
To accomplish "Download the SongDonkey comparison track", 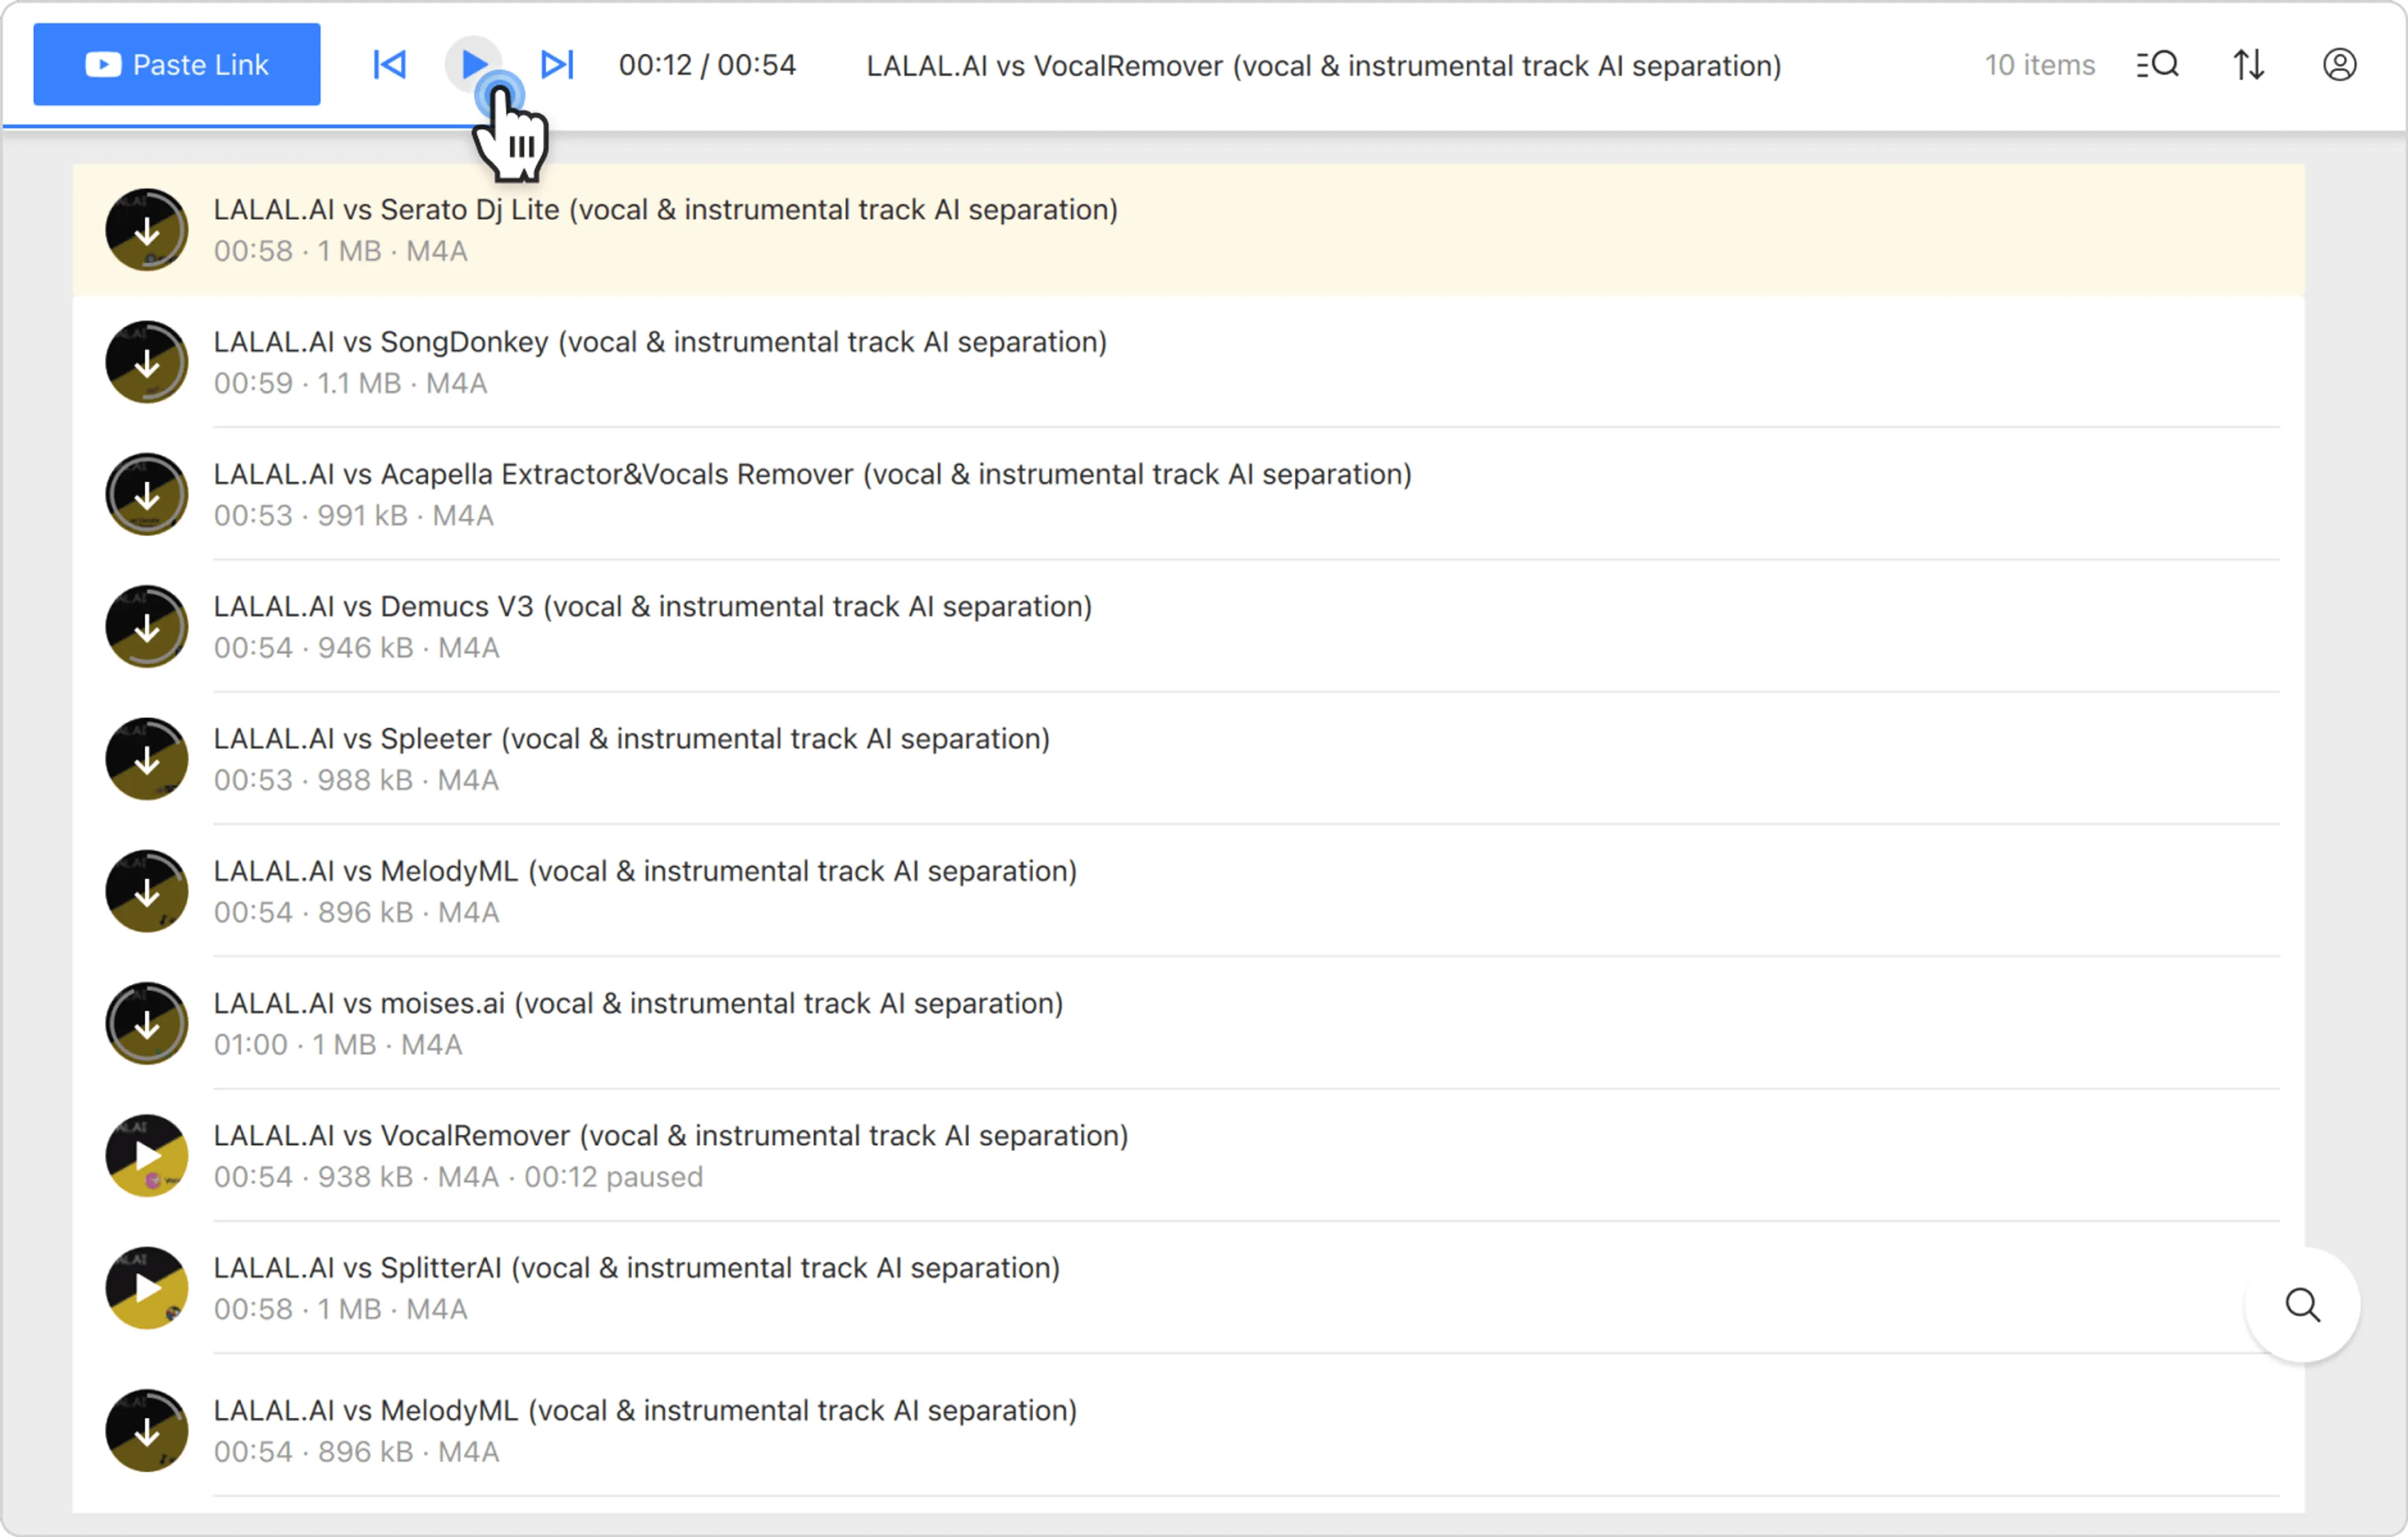I will point(147,362).
